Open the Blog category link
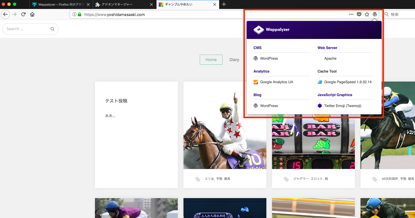Viewport: 415px width, 218px height. pyautogui.click(x=257, y=95)
